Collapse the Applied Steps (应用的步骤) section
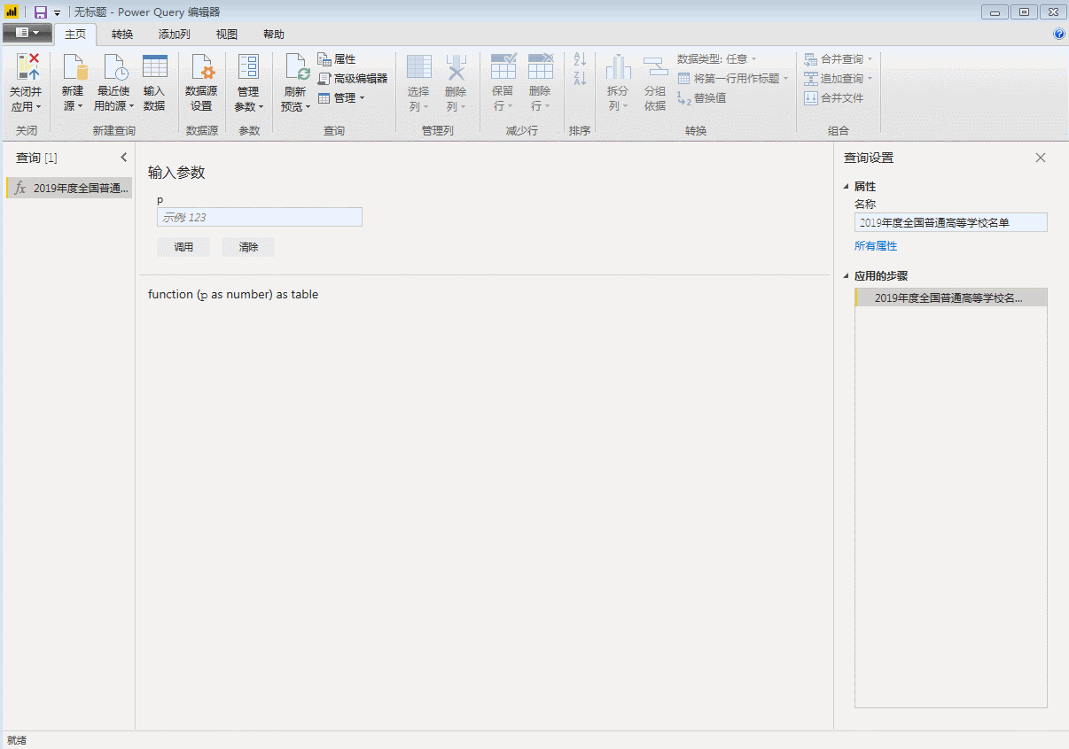The width and height of the screenshot is (1069, 749). point(847,276)
